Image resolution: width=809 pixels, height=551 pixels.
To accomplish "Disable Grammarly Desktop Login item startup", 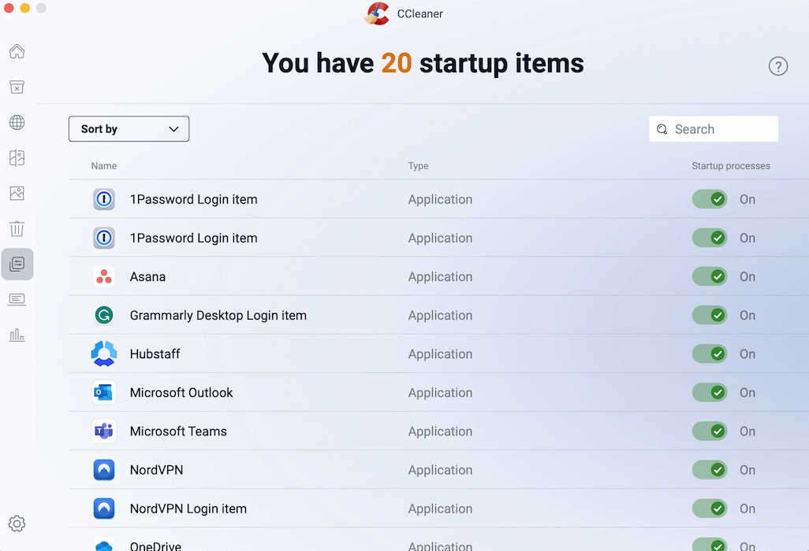I will pyautogui.click(x=709, y=315).
